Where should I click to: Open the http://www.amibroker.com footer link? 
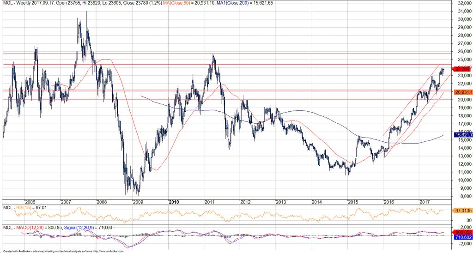(x=109, y=251)
